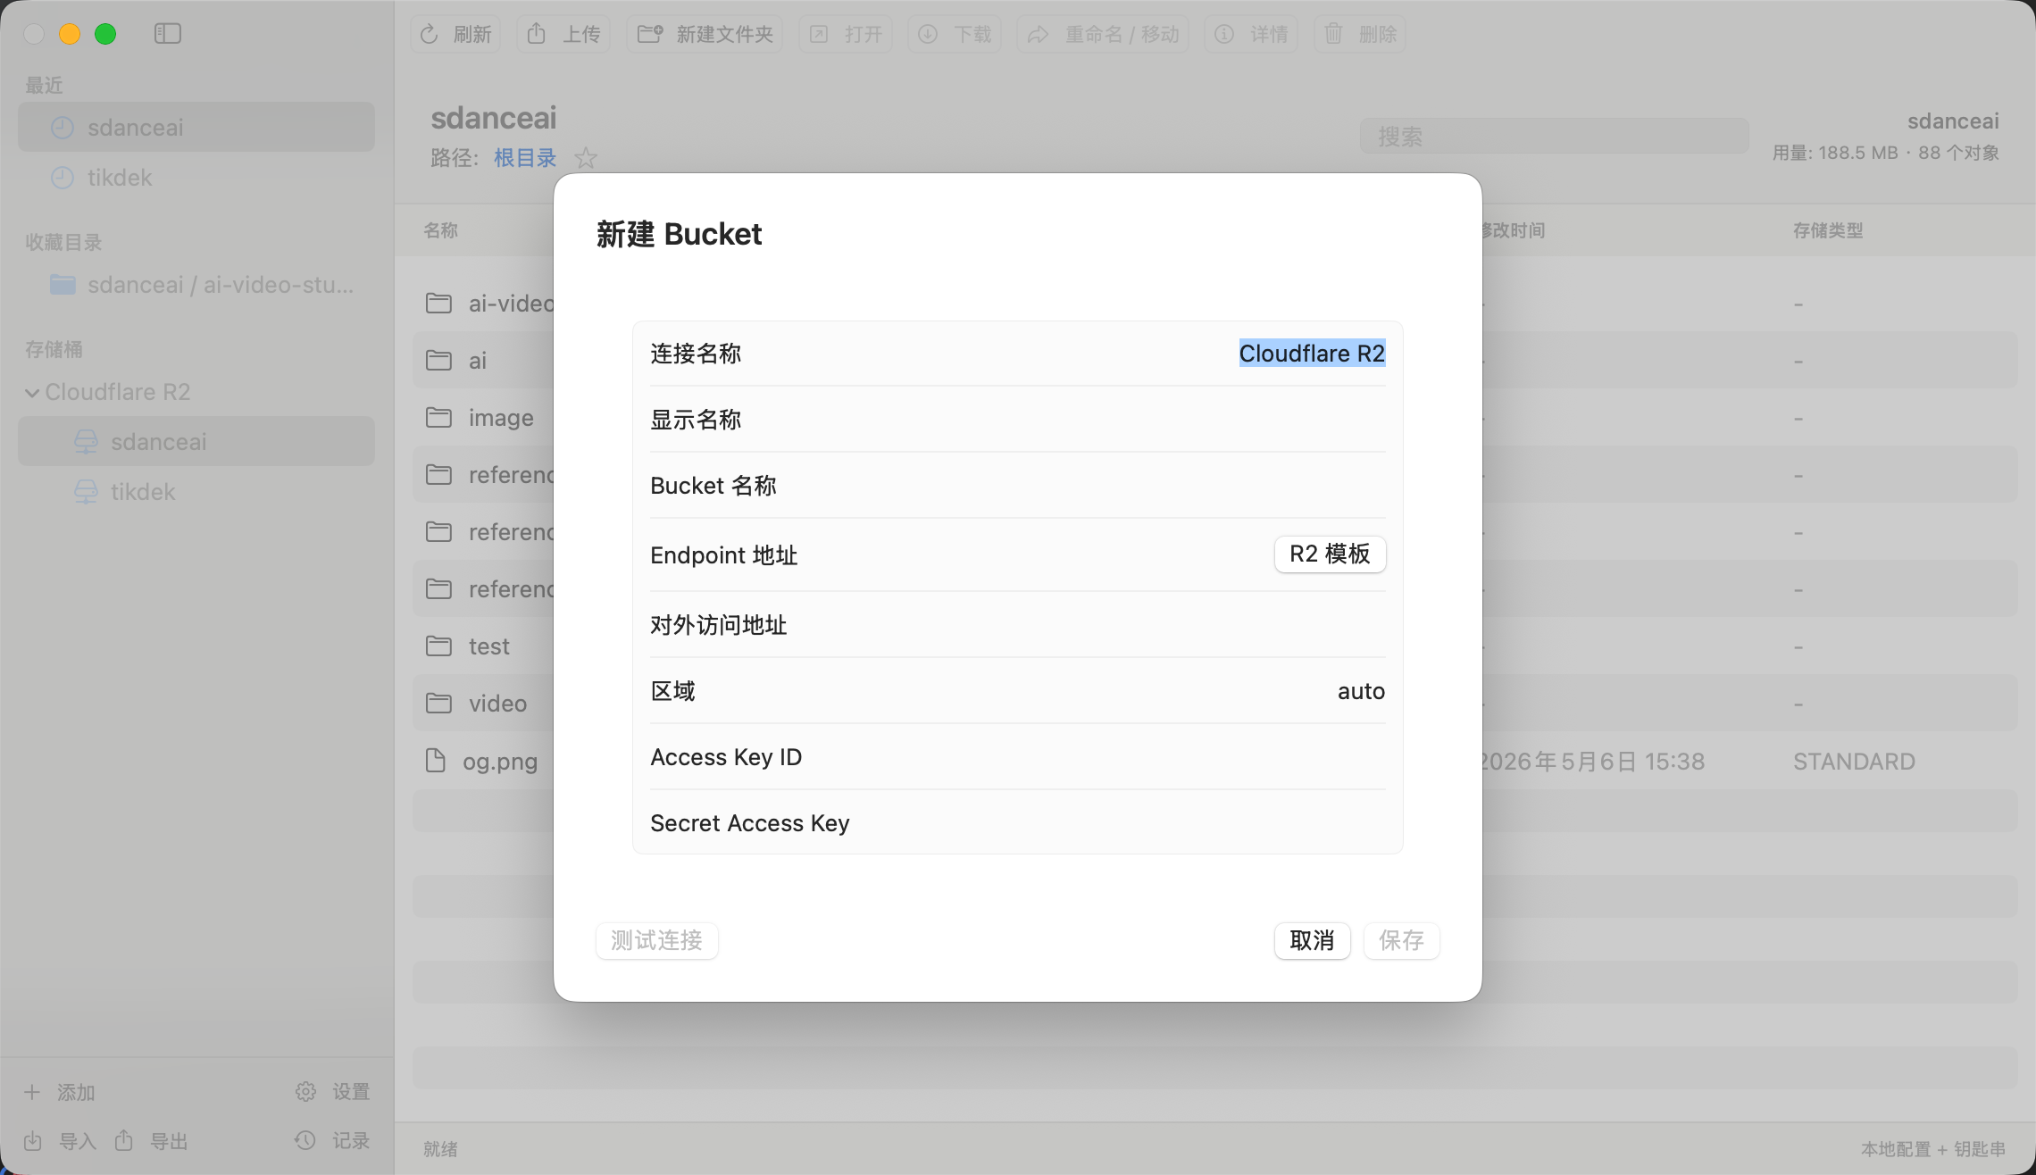This screenshot has height=1175, width=2036.
Task: Click the Bucket 名称 input field
Action: [1018, 486]
